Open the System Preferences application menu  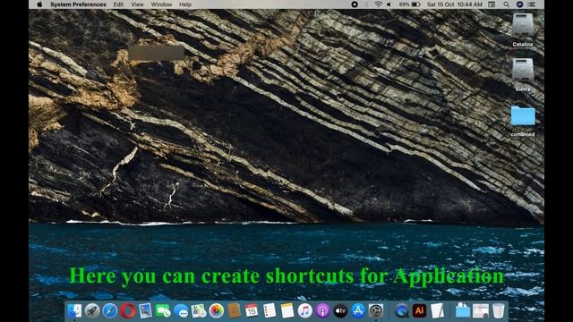coord(78,4)
